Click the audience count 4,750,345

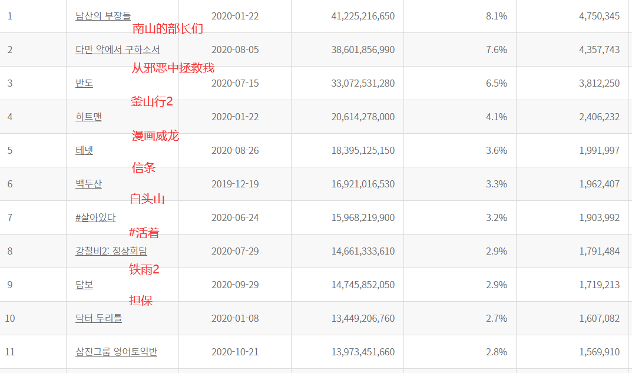pyautogui.click(x=600, y=16)
